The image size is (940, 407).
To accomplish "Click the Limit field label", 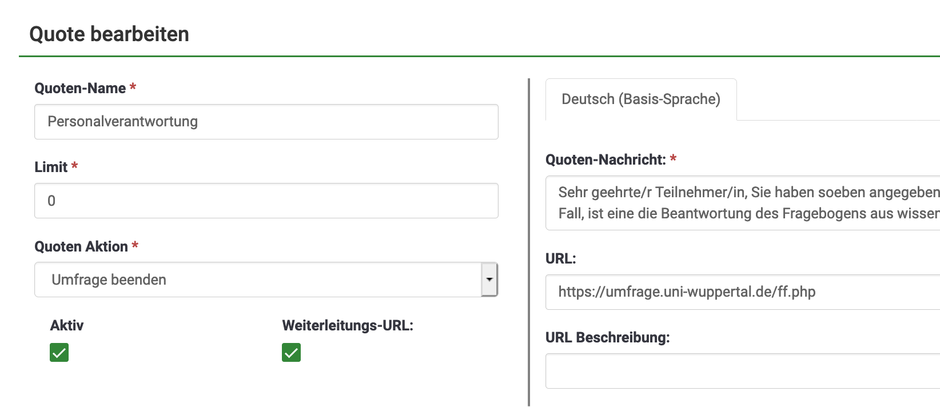I will [51, 167].
